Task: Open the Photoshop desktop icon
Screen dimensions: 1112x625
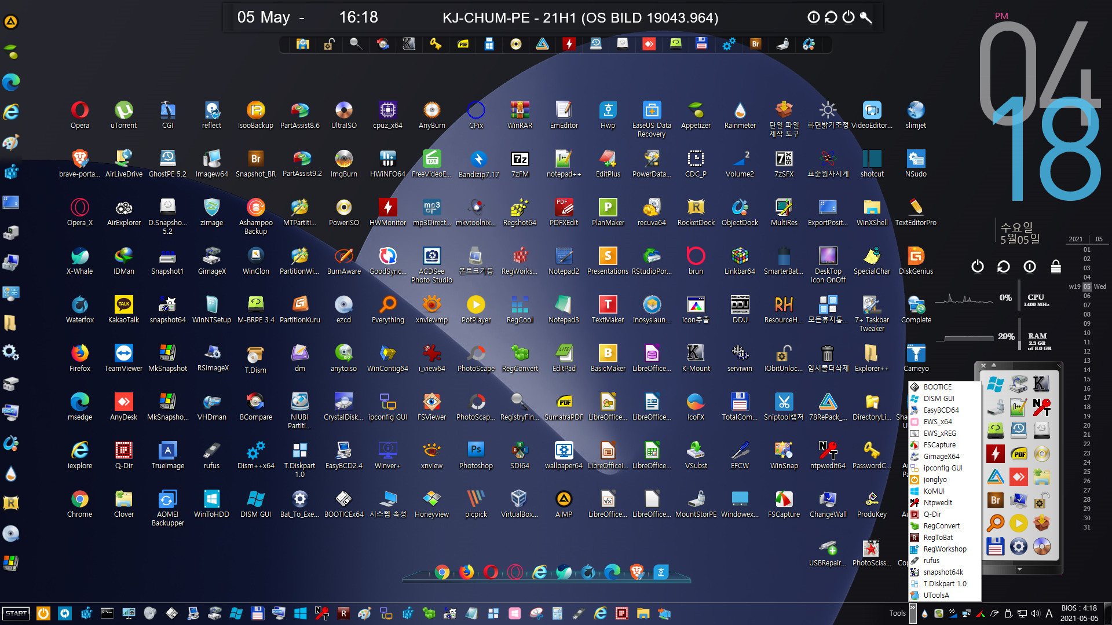Action: click(x=475, y=455)
